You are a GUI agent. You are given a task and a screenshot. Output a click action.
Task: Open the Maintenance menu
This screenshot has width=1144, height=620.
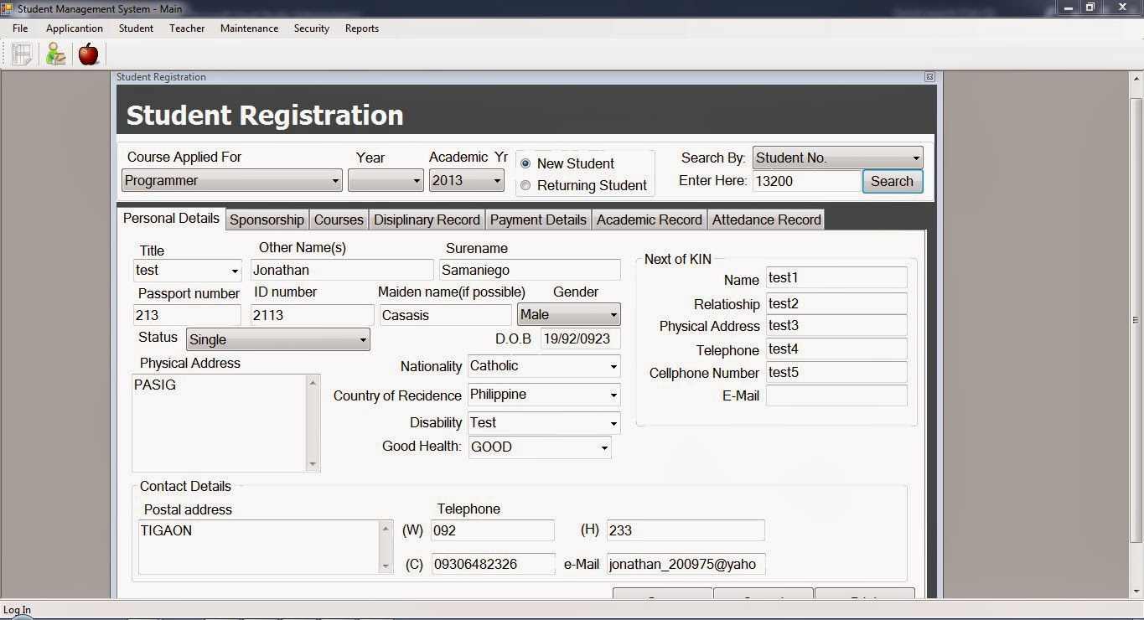(x=249, y=28)
